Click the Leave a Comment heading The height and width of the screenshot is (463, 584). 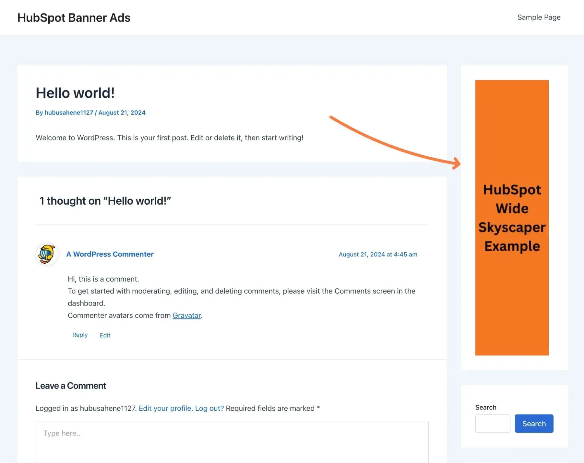tap(71, 386)
